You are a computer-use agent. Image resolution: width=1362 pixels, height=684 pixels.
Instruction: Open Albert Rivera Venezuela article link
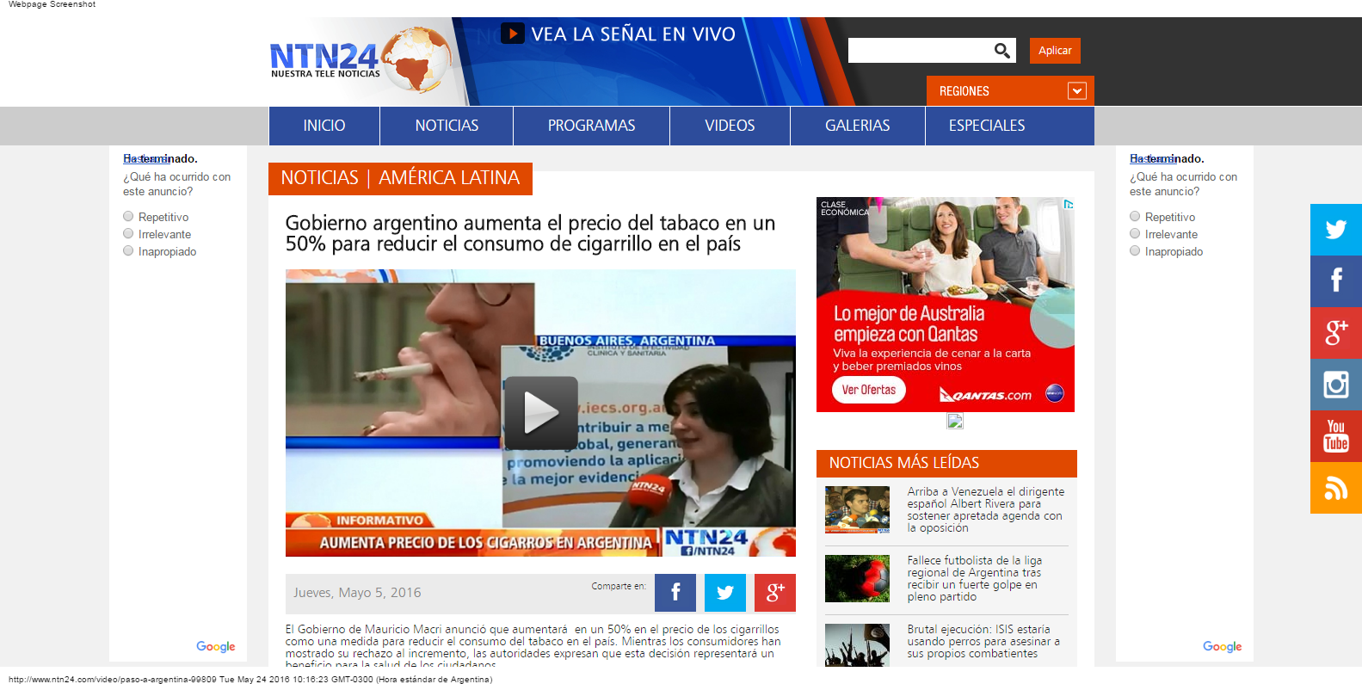(985, 509)
